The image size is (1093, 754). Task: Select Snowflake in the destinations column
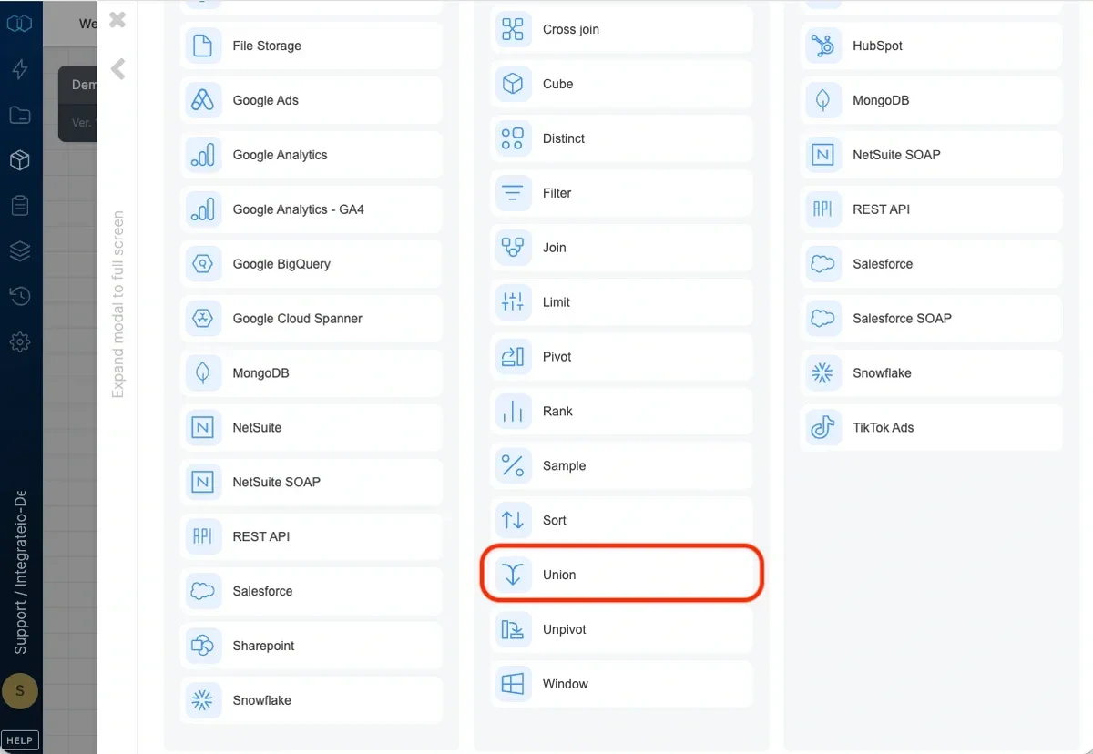(x=932, y=373)
